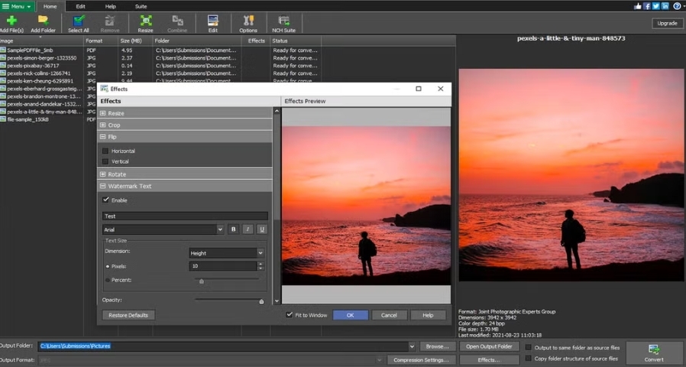
Task: Toggle Bold for watermark text
Action: tap(233, 229)
